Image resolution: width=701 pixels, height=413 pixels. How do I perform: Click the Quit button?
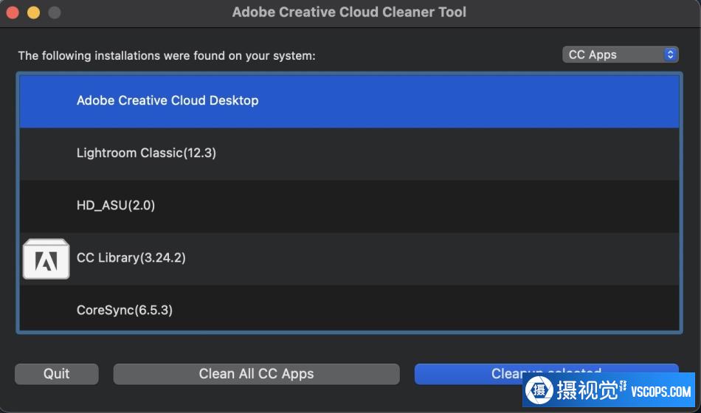pyautogui.click(x=56, y=374)
